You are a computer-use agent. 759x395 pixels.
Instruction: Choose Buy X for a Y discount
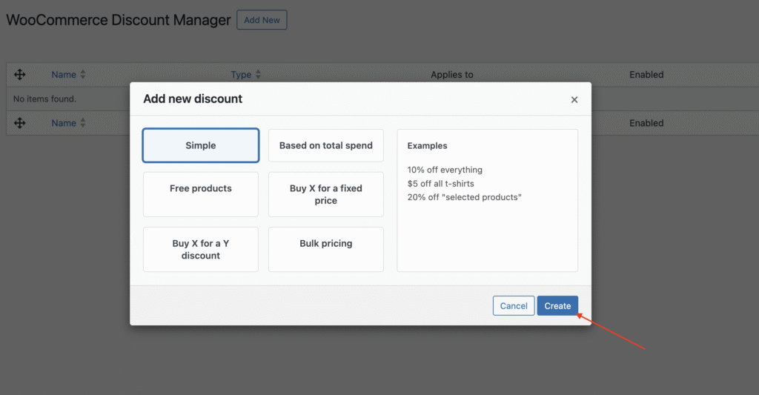200,249
